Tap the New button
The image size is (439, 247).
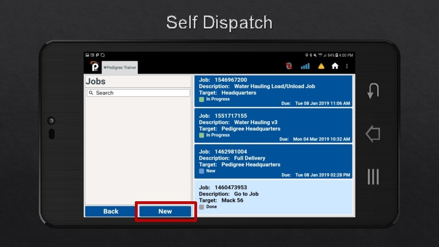point(165,211)
